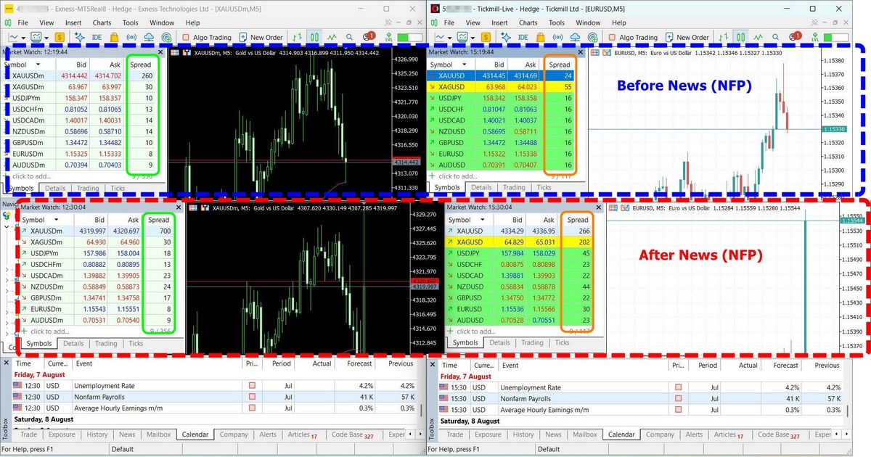
Task: Open the IDE icon in Tickmill window toolbar
Action: pyautogui.click(x=523, y=37)
